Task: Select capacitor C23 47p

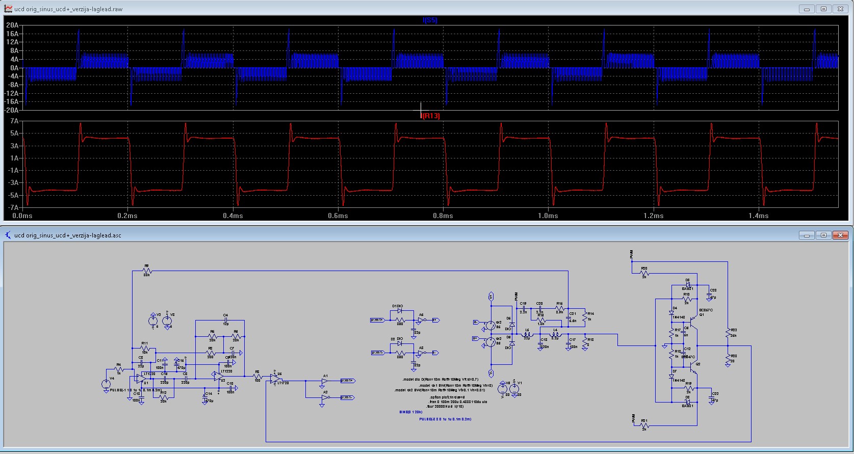Action: [710, 294]
